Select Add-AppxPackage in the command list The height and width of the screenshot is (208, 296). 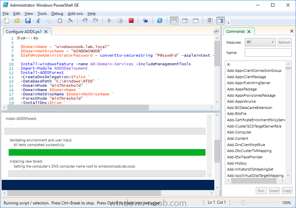pos(242,89)
